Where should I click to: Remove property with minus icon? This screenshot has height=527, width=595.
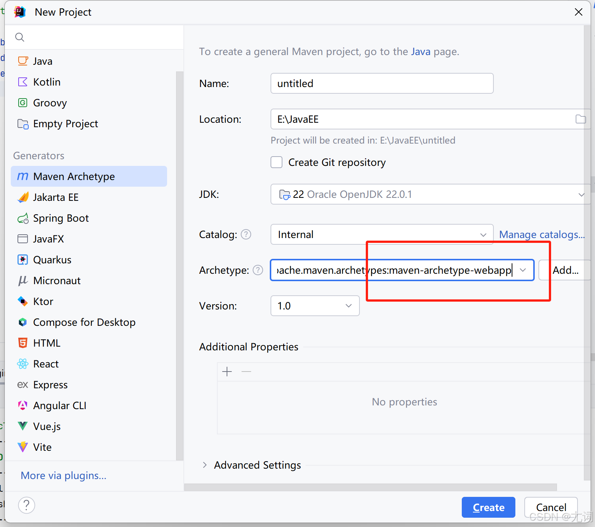(246, 372)
